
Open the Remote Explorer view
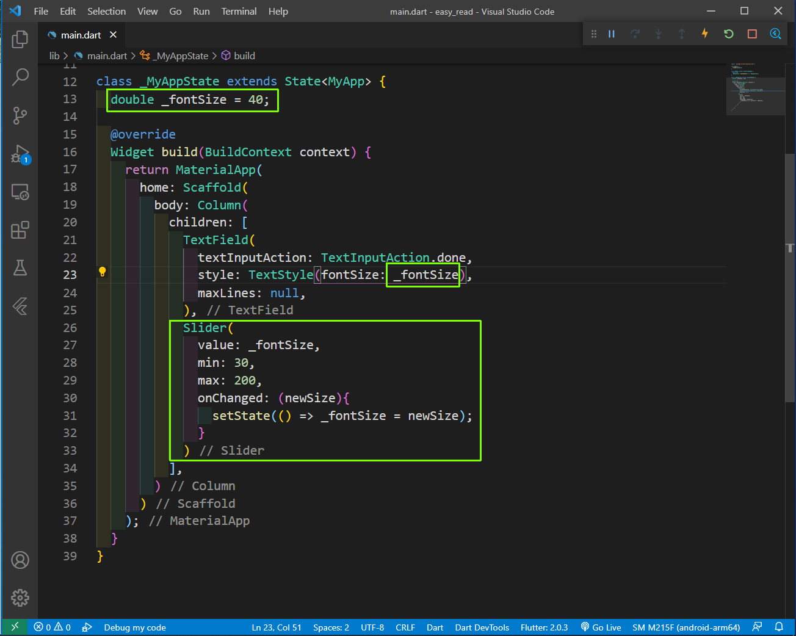coord(20,192)
